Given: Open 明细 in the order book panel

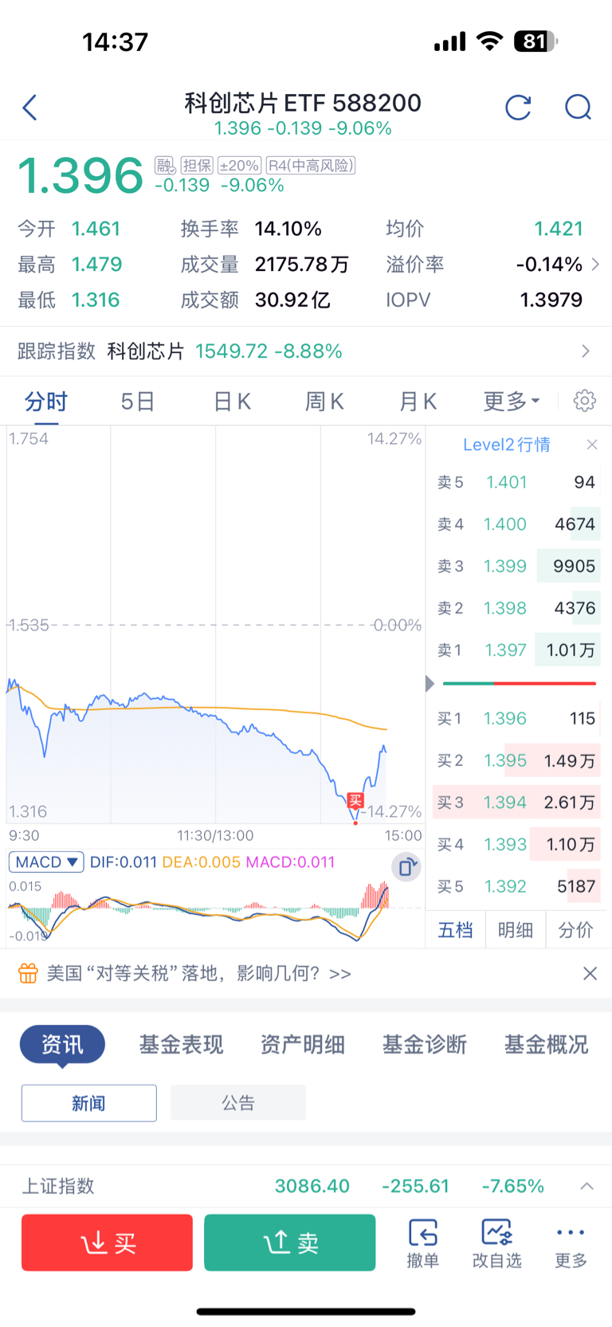Looking at the screenshot, I should [515, 929].
